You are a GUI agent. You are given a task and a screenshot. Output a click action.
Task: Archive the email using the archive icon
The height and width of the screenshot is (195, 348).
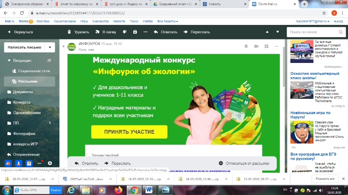click(135, 32)
